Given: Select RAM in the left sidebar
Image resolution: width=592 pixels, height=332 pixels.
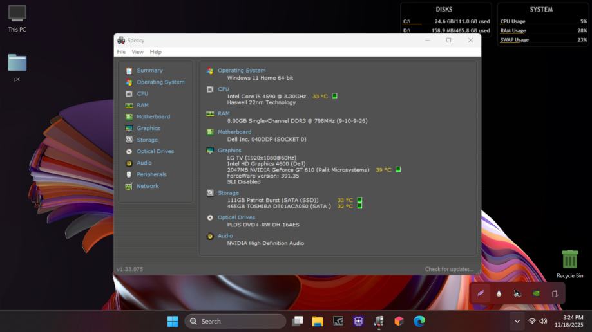Looking at the screenshot, I should pyautogui.click(x=142, y=106).
